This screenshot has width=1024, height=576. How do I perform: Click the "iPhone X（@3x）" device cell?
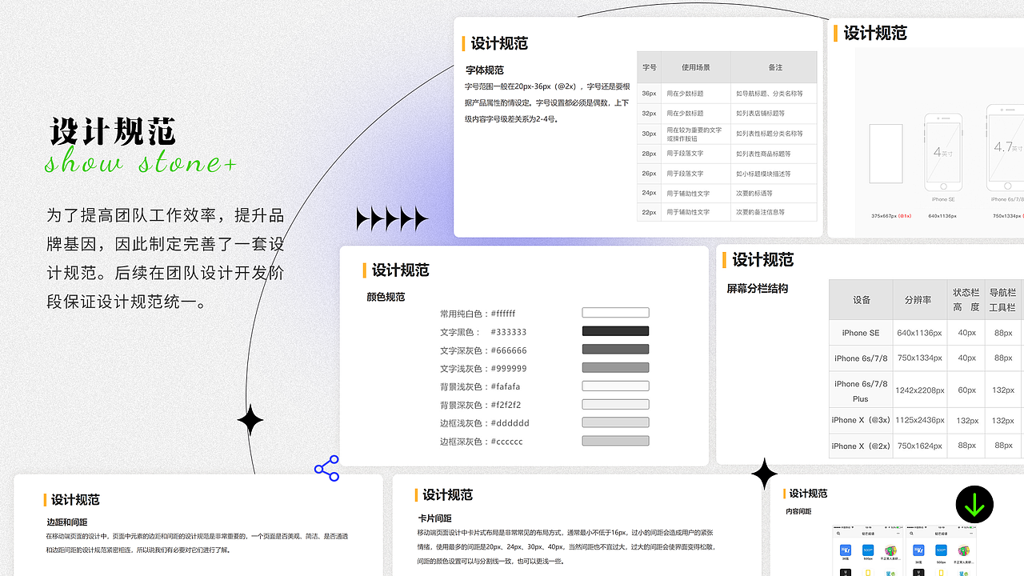click(860, 420)
